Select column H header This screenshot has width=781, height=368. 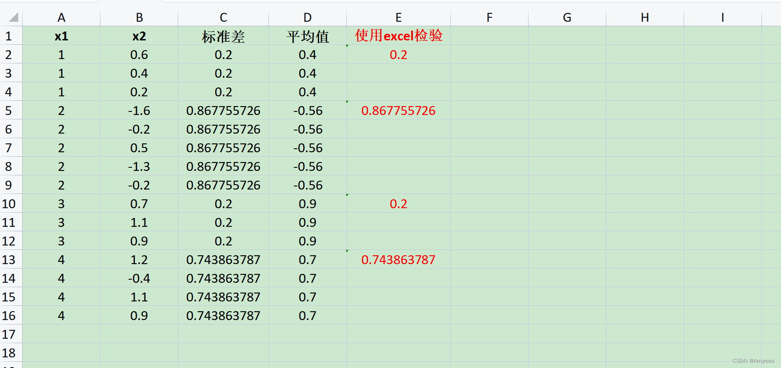(x=645, y=17)
